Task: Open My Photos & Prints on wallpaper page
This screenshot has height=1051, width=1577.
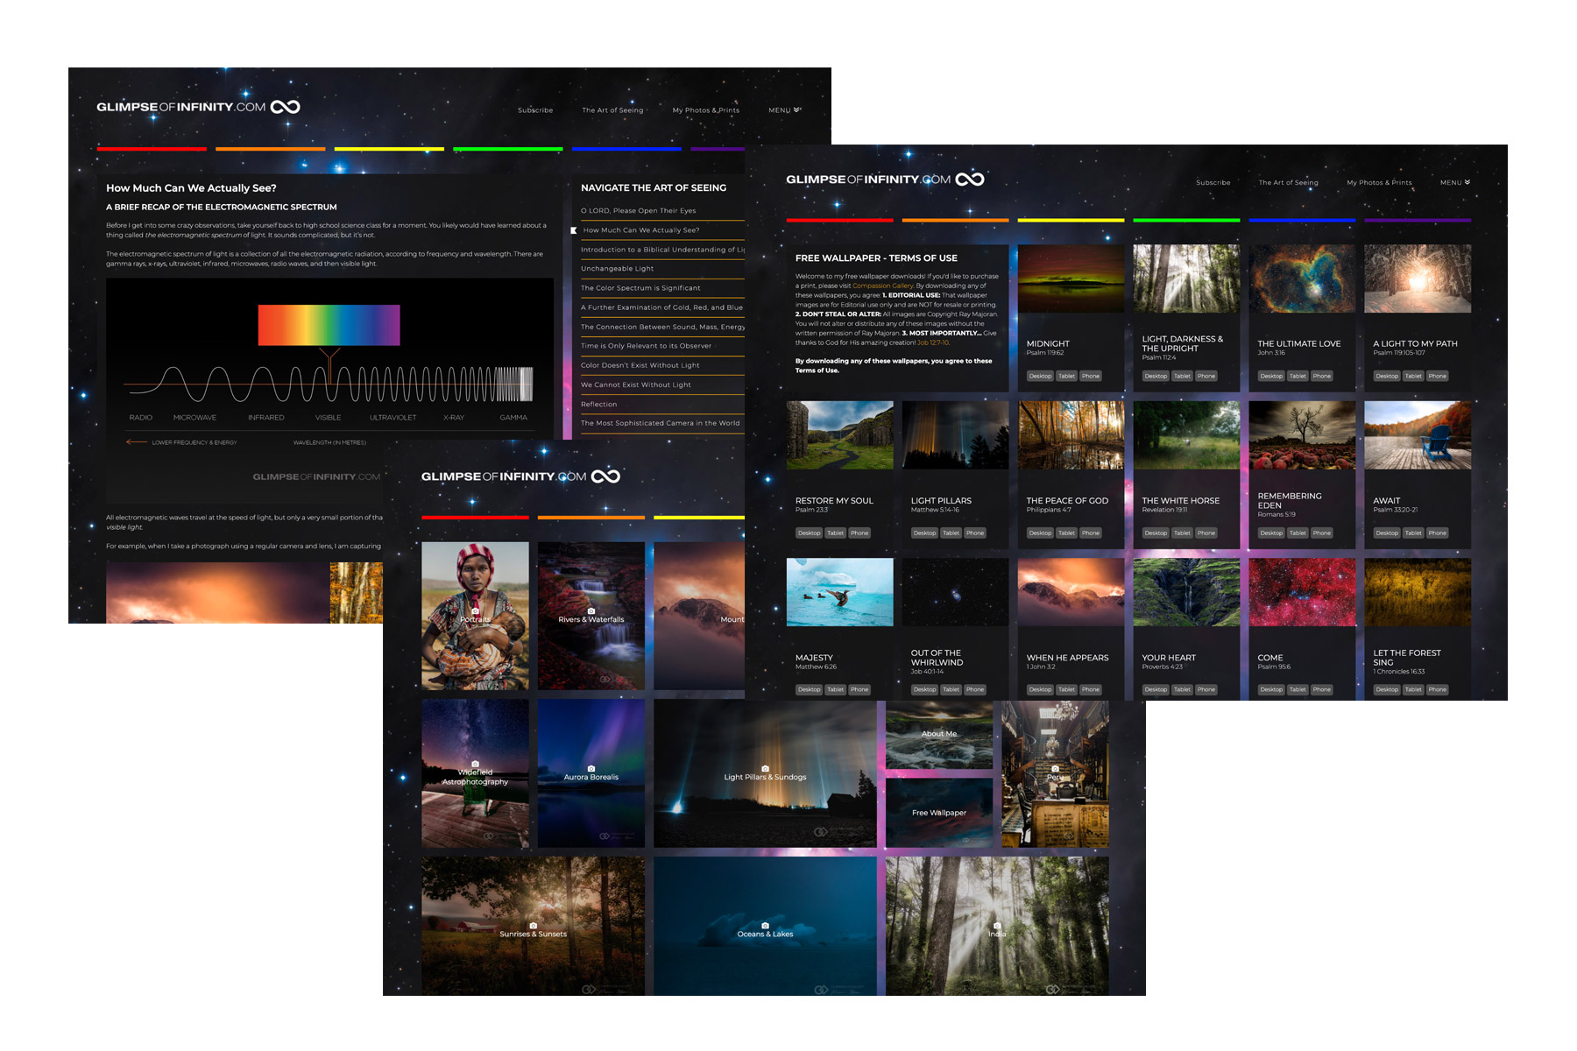Action: pyautogui.click(x=1379, y=182)
